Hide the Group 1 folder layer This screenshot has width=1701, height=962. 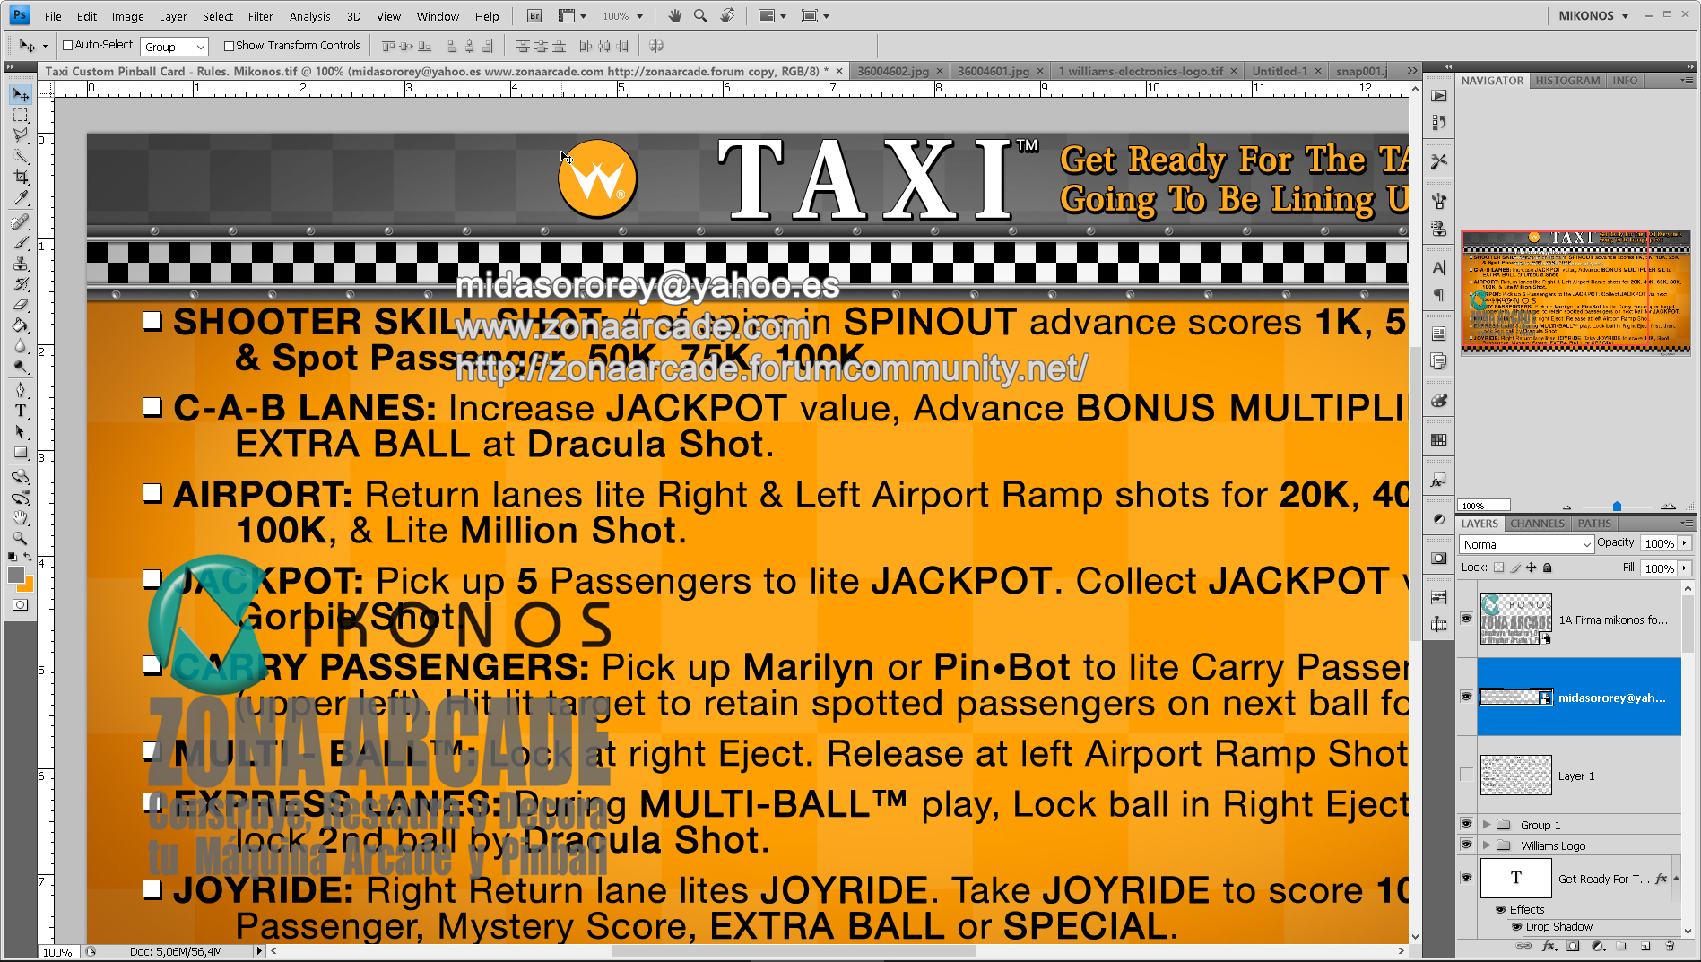coord(1466,824)
